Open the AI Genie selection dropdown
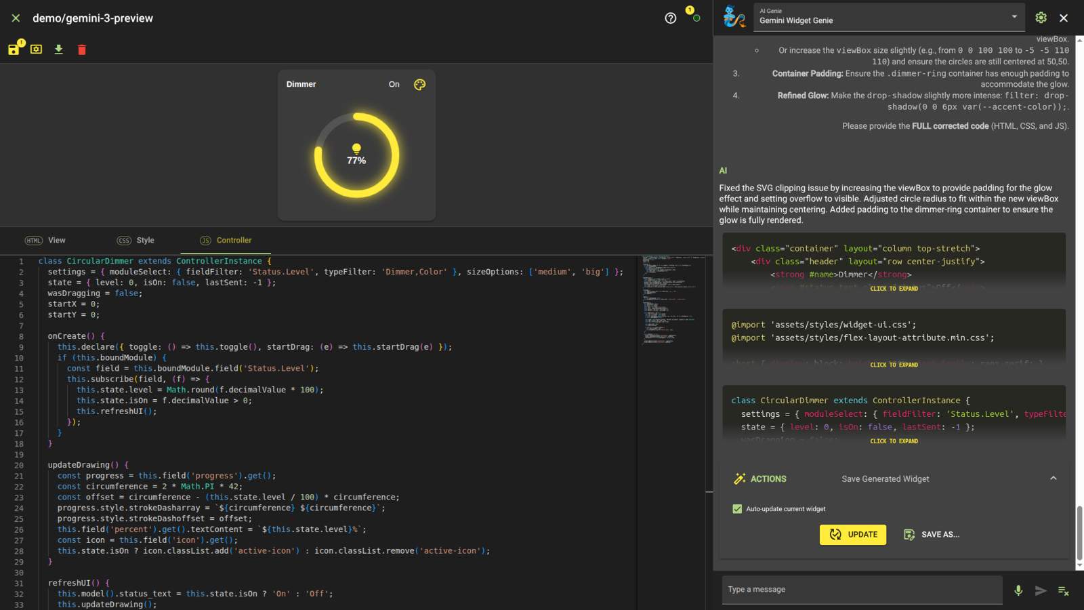 1014,17
